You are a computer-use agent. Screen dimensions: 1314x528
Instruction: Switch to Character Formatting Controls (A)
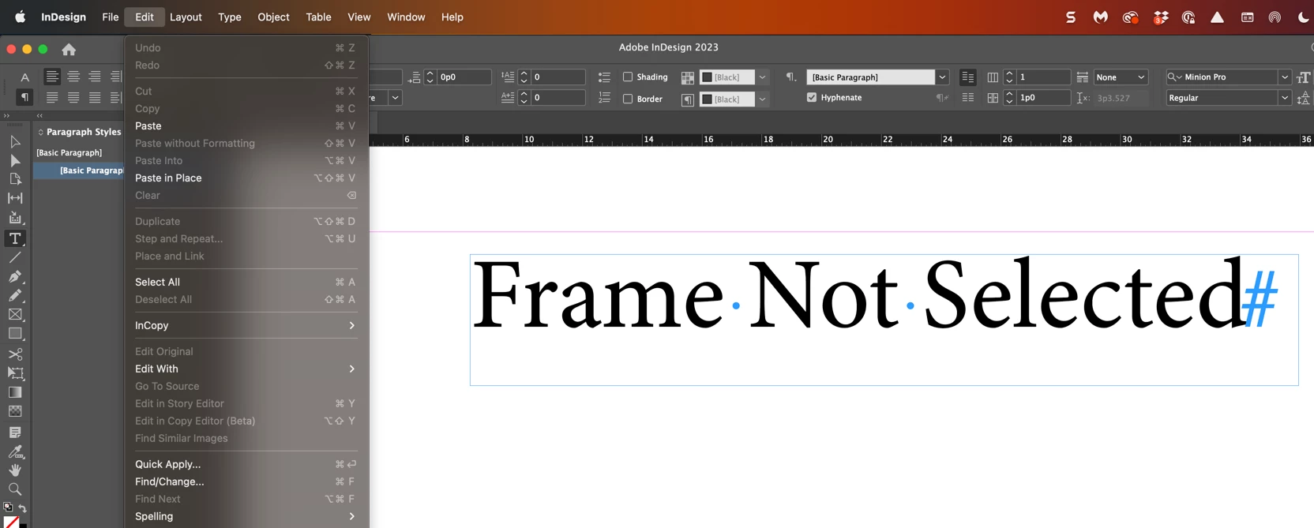pyautogui.click(x=24, y=77)
